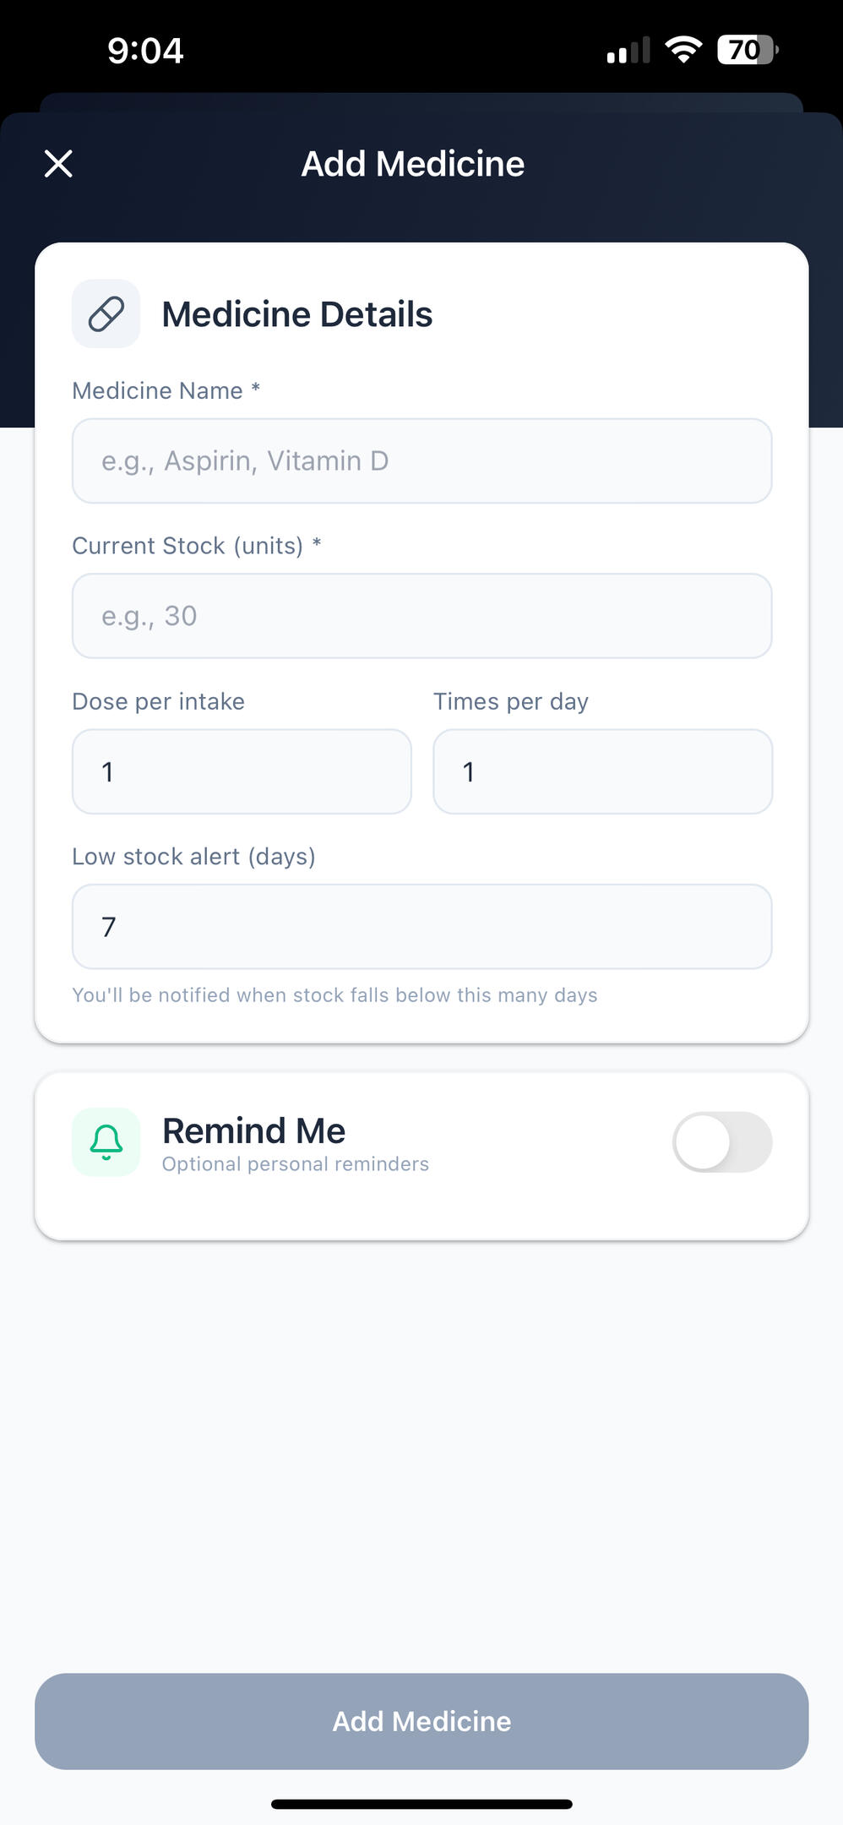843x1825 pixels.
Task: Tap the Remind Me heading text
Action: click(254, 1130)
